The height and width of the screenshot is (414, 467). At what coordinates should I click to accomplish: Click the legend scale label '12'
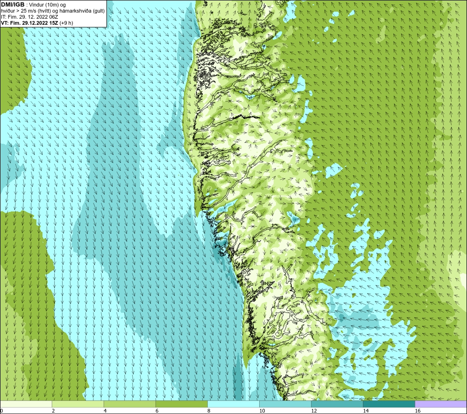(x=314, y=411)
